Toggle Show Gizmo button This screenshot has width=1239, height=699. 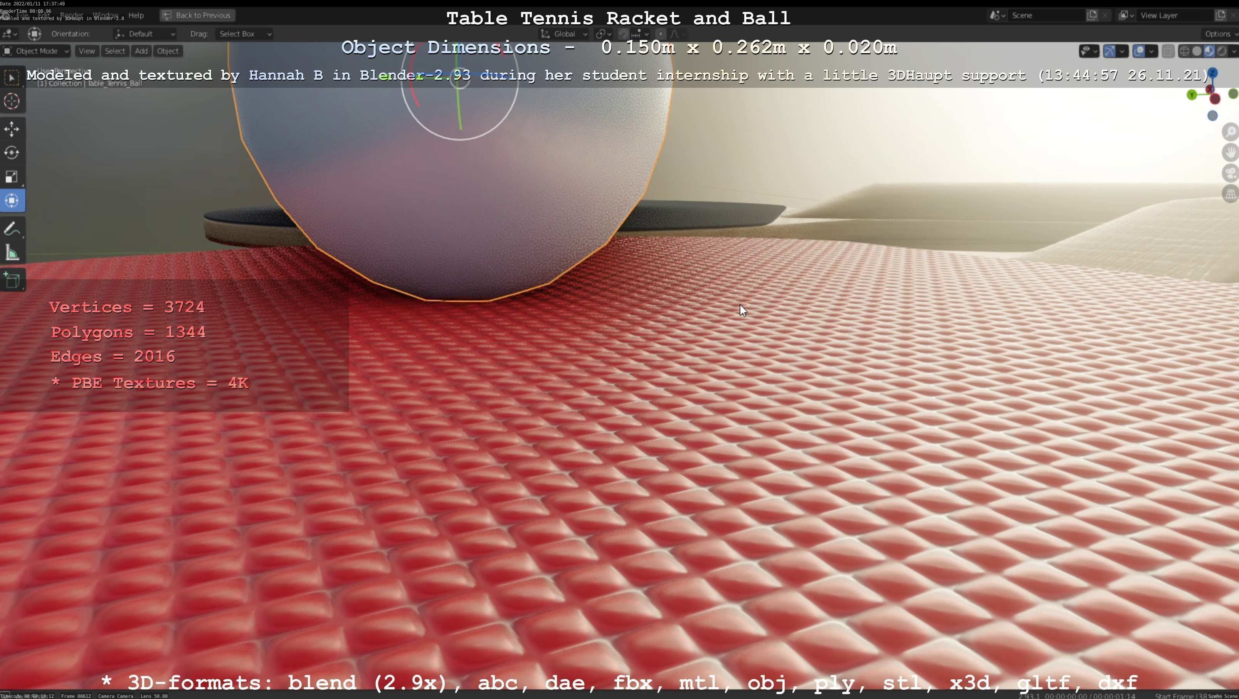[x=1109, y=51]
